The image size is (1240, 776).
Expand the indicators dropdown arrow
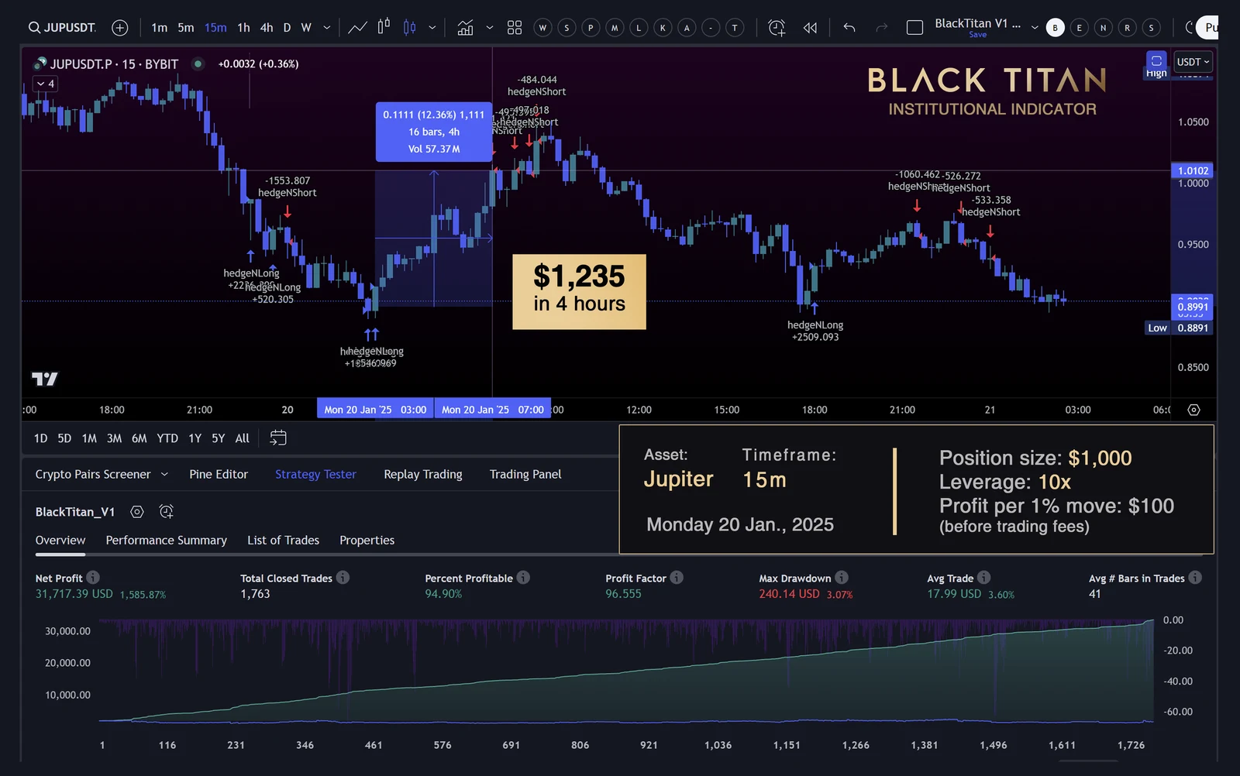[490, 28]
